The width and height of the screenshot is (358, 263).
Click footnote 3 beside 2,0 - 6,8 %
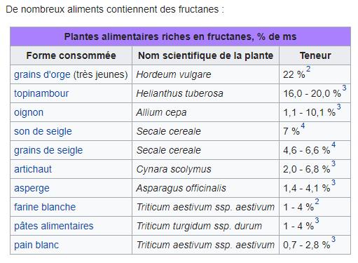coord(333,163)
